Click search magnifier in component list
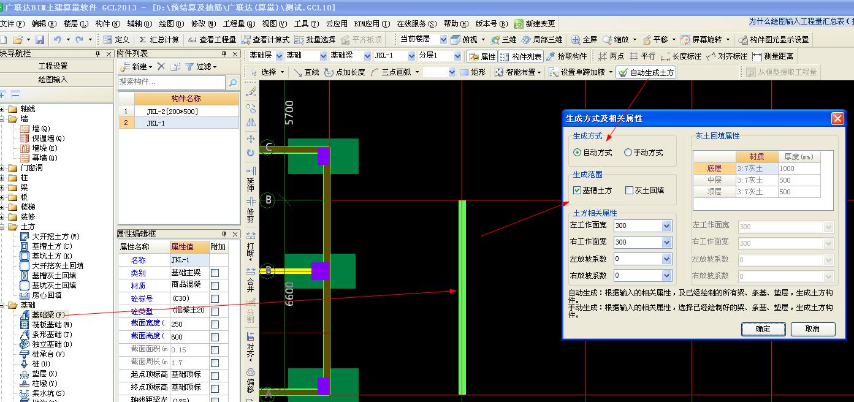 233,82
